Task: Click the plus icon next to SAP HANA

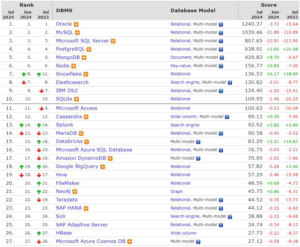Action: tap(86, 208)
